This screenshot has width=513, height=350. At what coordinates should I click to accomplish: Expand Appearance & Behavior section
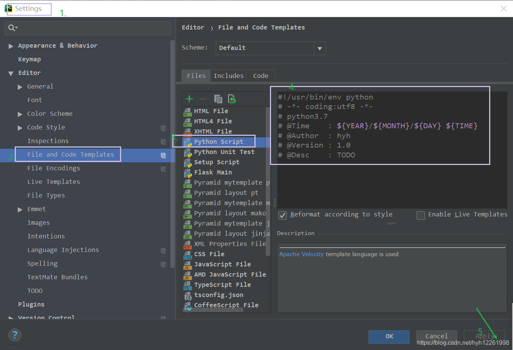[x=11, y=46]
